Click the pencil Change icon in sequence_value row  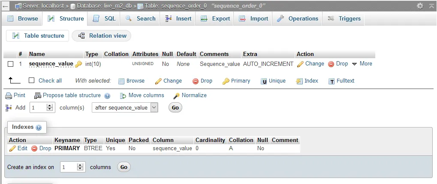[x=301, y=64]
